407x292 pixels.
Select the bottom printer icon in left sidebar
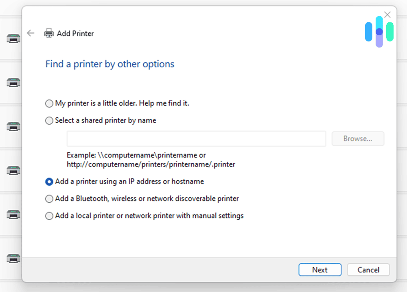(x=13, y=258)
